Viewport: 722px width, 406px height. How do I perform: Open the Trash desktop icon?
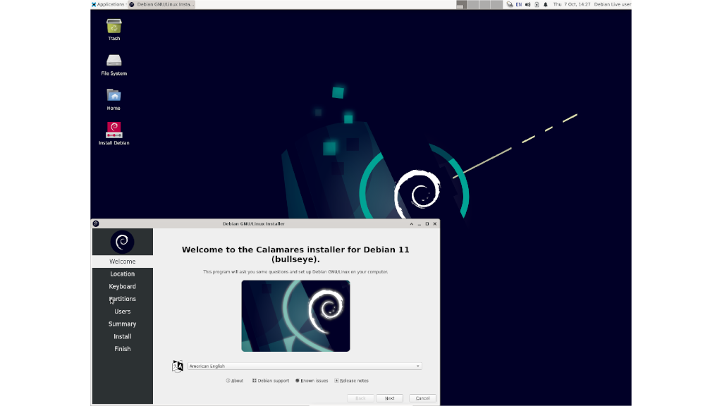tap(114, 30)
